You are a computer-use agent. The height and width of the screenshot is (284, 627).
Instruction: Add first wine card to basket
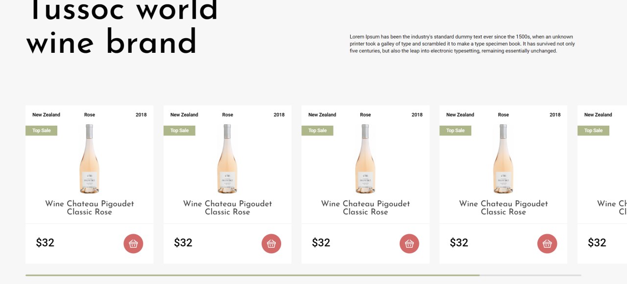tap(133, 243)
